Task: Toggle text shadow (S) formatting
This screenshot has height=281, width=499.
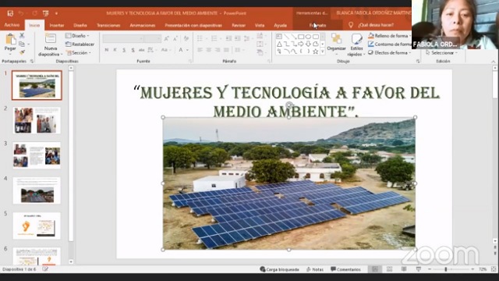Action: point(133,50)
